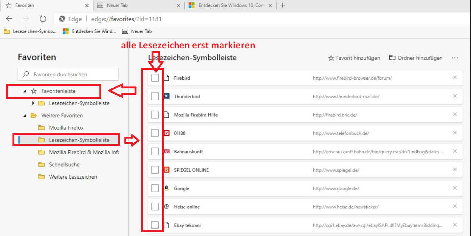The width and height of the screenshot is (471, 236).
Task: Tick the Ebay tekoani checkbox
Action: 155,225
